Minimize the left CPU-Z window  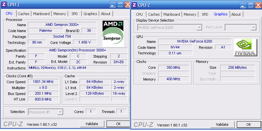[x=113, y=5]
